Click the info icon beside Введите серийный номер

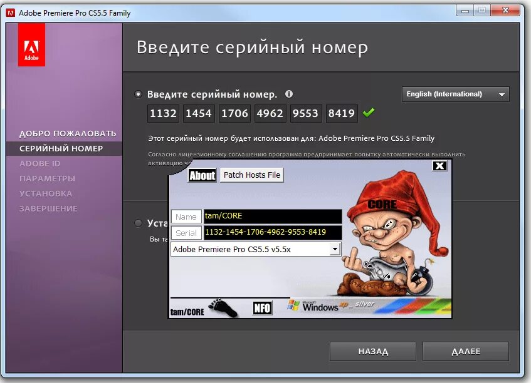(289, 94)
